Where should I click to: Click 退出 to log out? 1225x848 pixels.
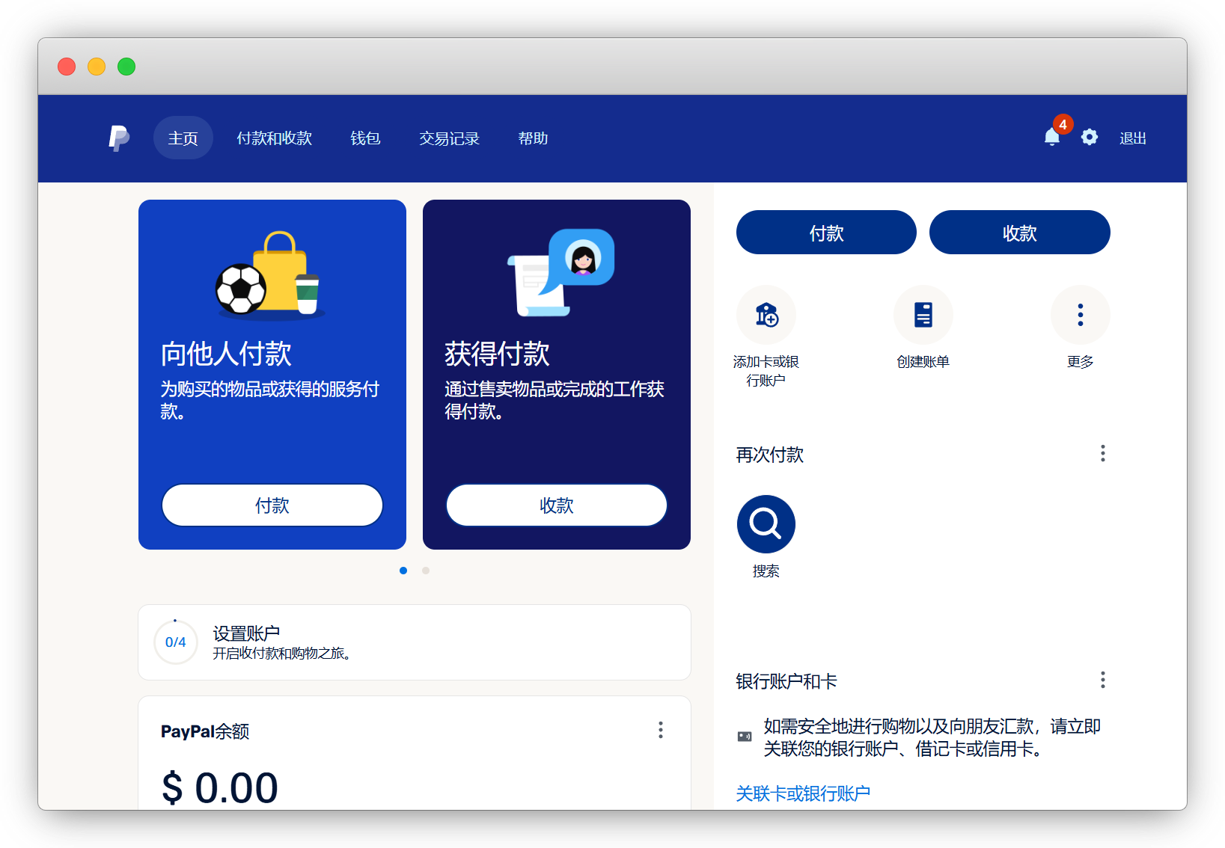click(1132, 138)
